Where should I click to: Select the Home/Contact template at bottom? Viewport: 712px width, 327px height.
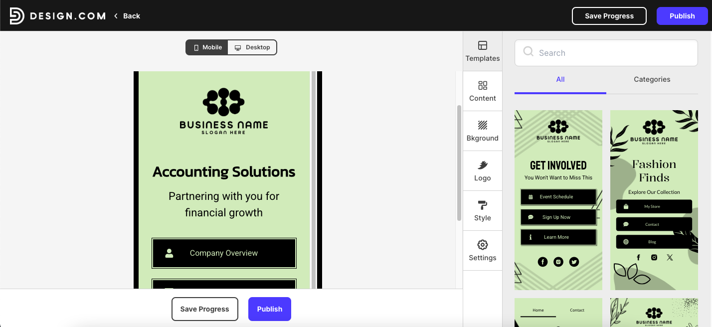pos(558,313)
